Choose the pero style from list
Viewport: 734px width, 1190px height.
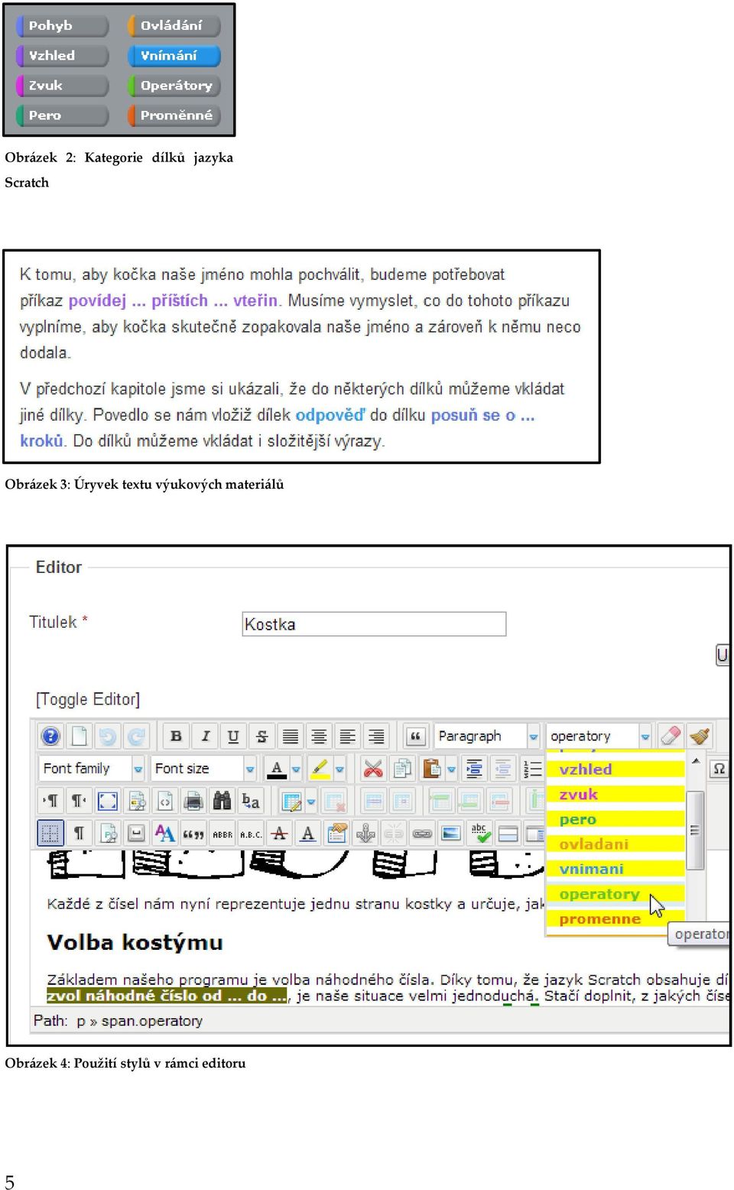(615, 819)
